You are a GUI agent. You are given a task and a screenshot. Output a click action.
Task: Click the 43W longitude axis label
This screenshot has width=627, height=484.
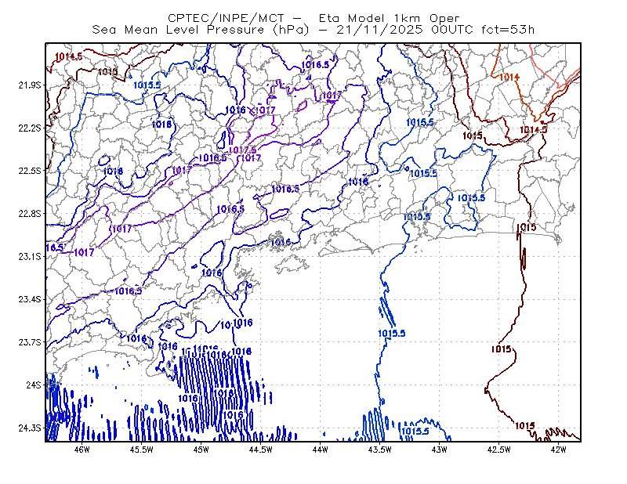tap(440, 450)
